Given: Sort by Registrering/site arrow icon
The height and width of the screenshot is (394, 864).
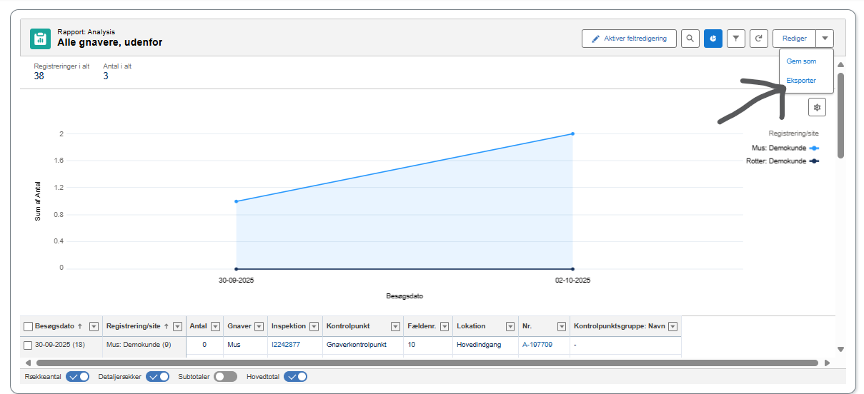Looking at the screenshot, I should [x=167, y=326].
